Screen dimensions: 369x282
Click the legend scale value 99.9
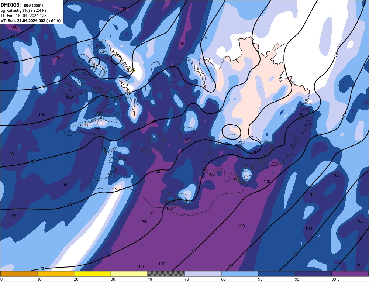335,279
